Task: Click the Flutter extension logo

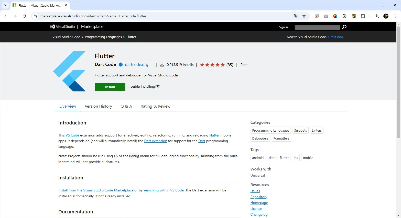Action: coord(69,71)
